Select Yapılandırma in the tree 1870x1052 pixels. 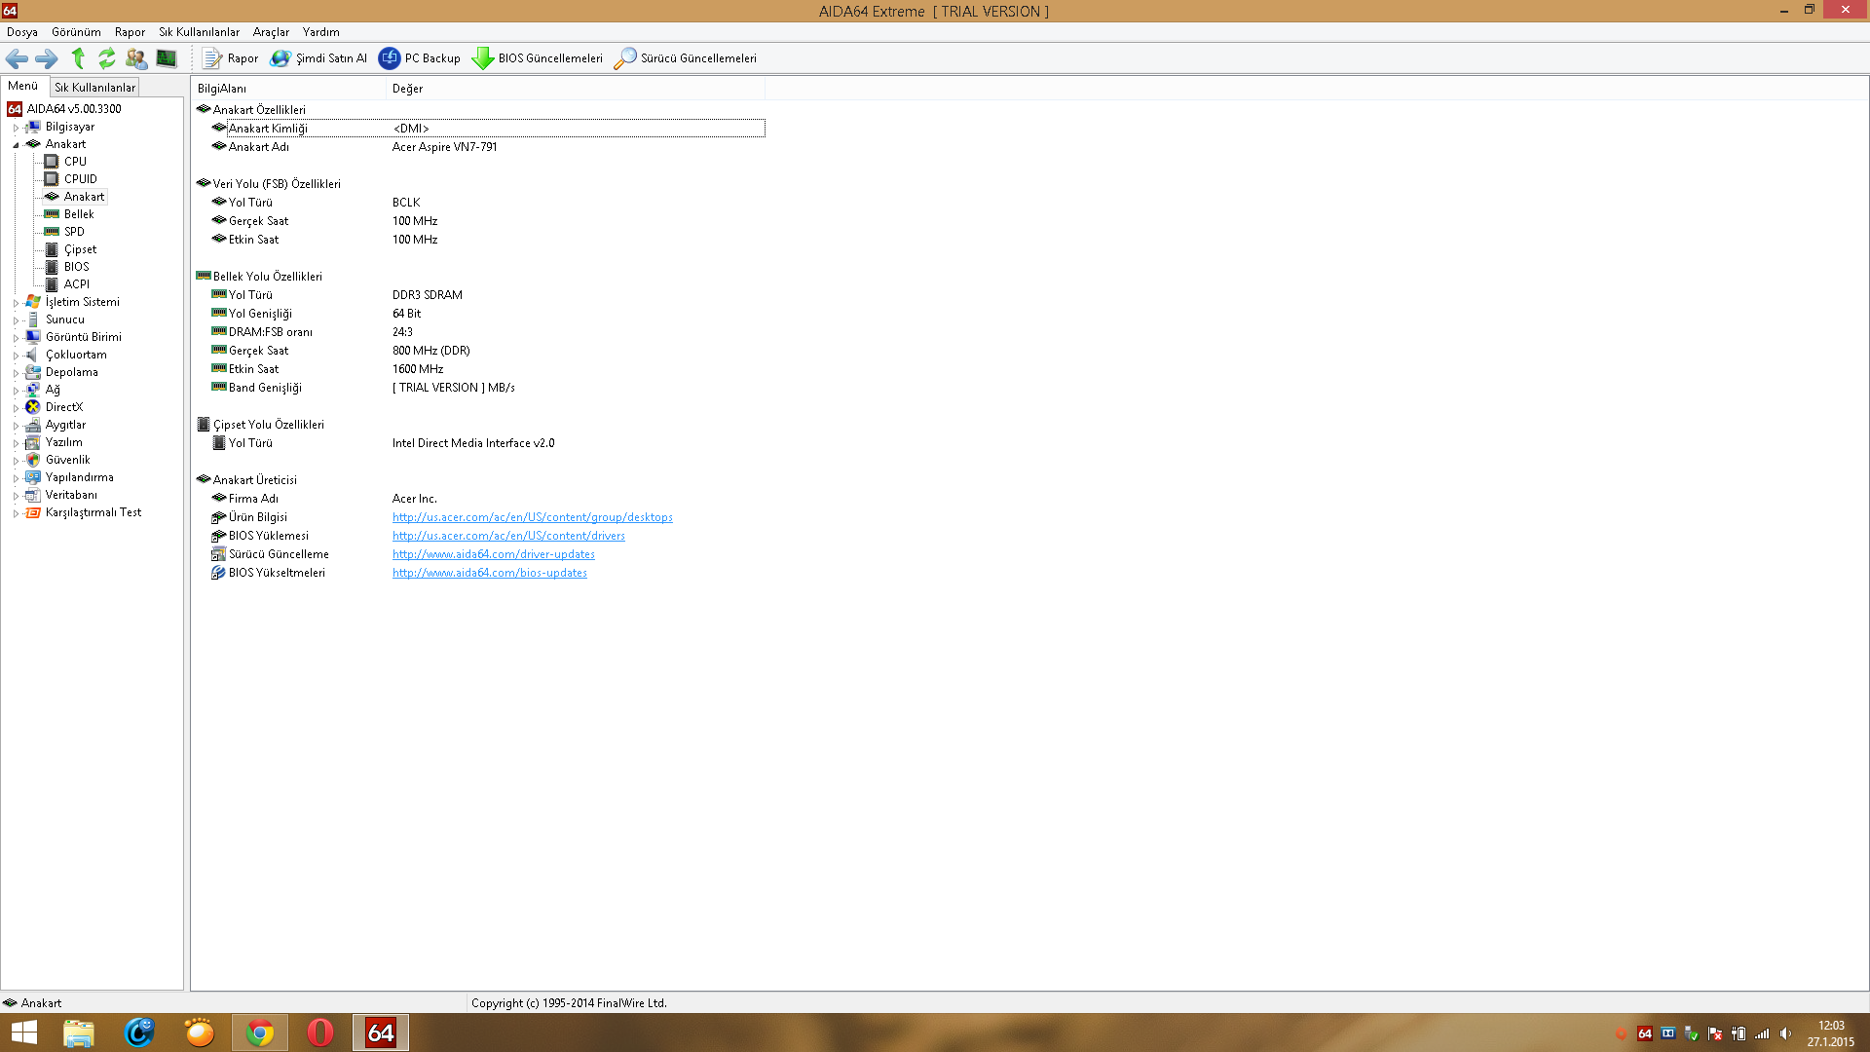tap(79, 477)
